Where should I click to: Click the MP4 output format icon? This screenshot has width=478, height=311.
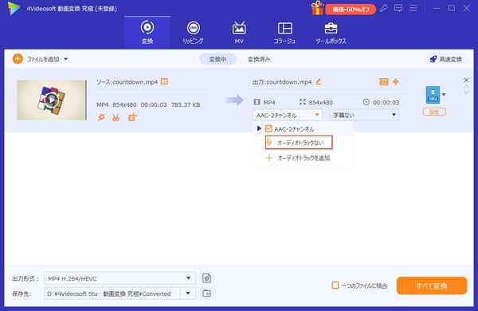pos(433,95)
